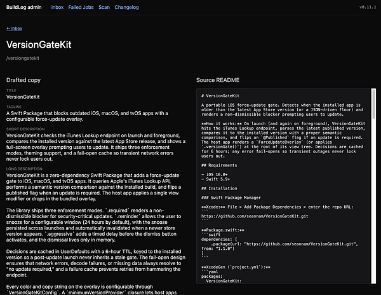Click the '**Xcode:** File > Add Package Dependencies' line

point(277,207)
